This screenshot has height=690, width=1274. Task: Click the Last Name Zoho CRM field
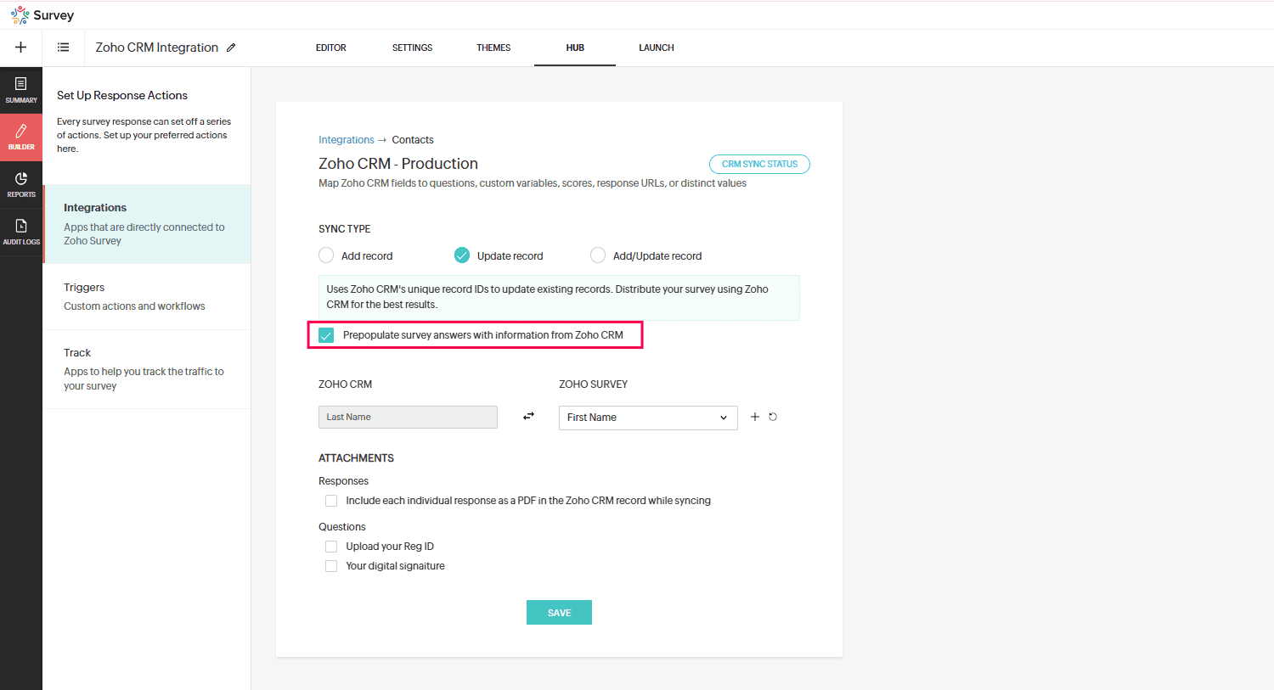tap(408, 417)
